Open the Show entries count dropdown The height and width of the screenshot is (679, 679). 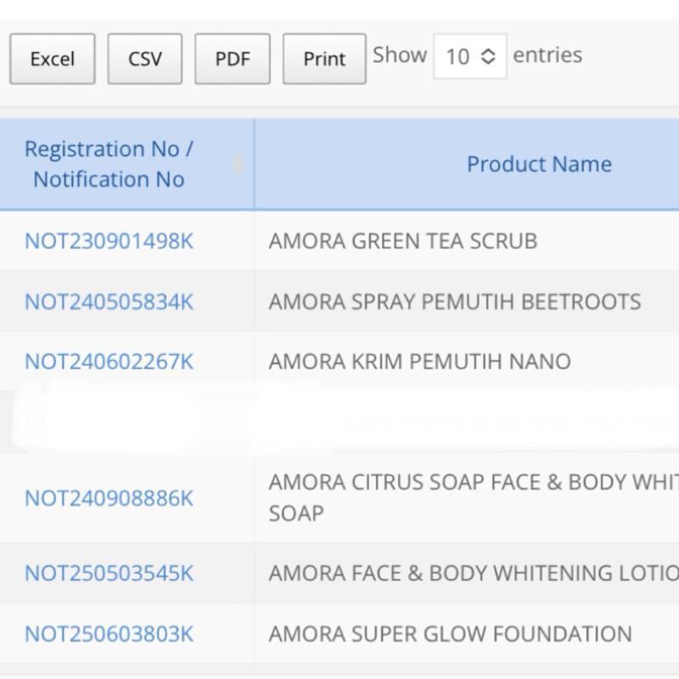click(x=469, y=56)
